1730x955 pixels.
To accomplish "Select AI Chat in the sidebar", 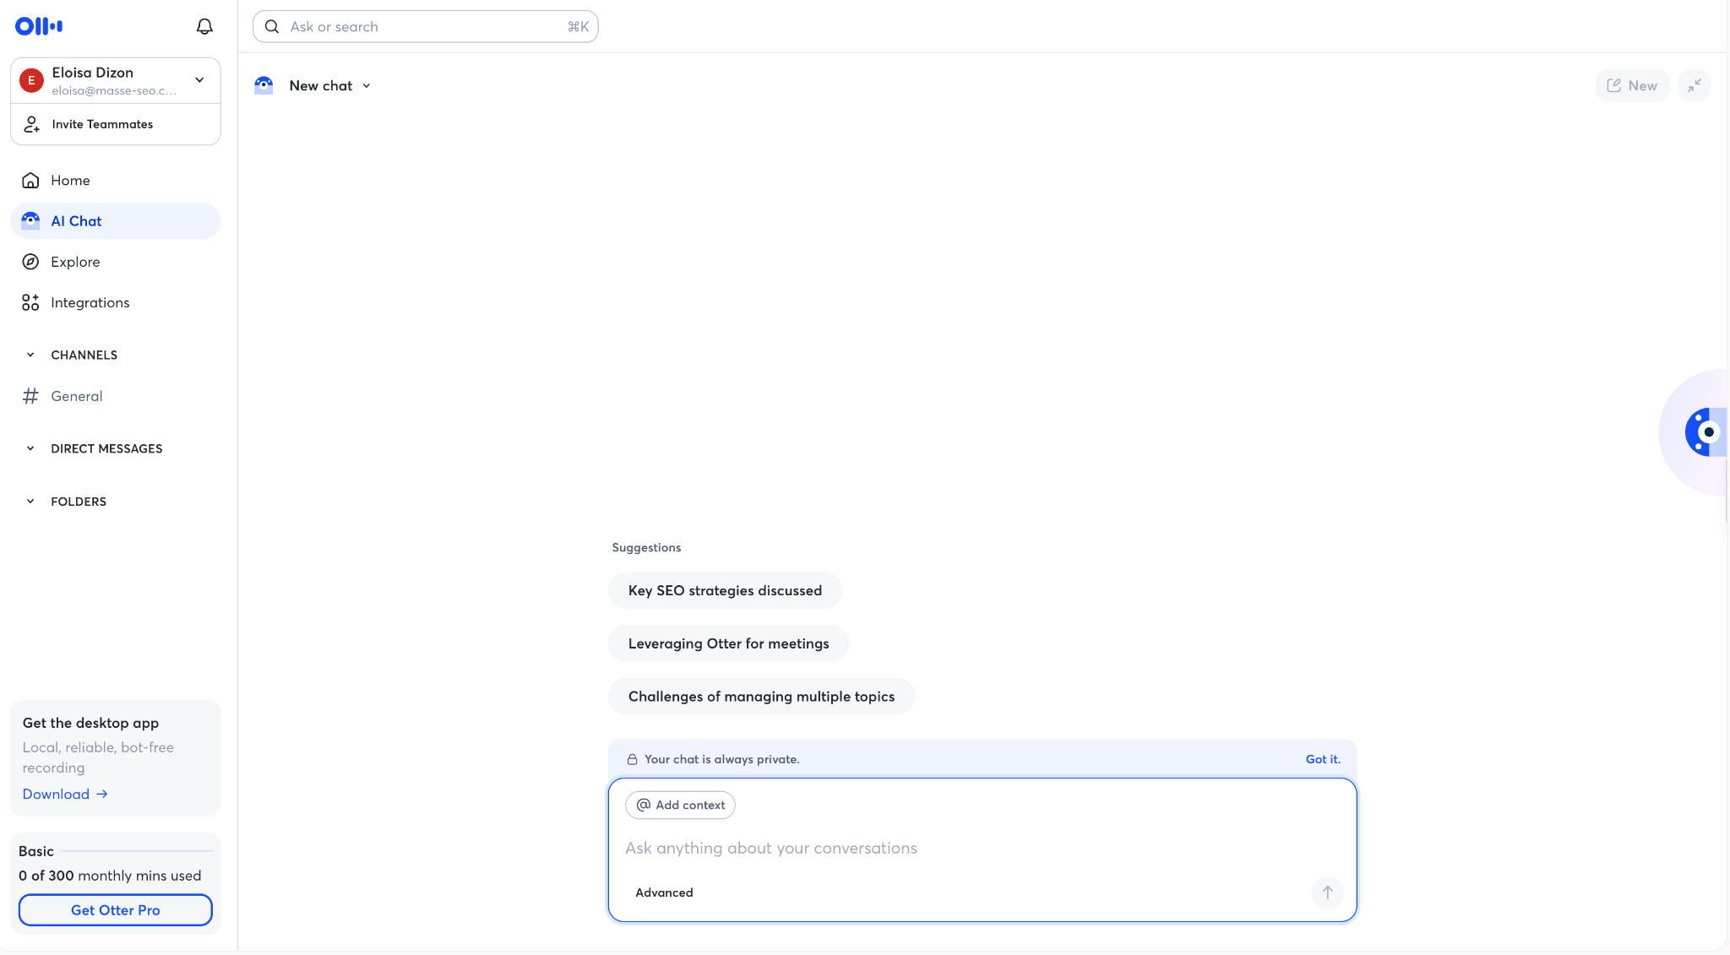I will [x=116, y=221].
